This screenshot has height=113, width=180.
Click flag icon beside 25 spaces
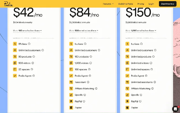tap(15, 69)
